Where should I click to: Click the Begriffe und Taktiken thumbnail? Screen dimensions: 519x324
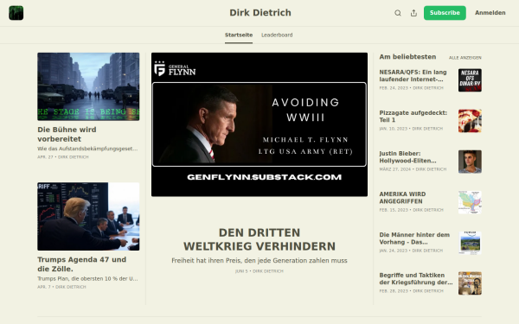[470, 283]
